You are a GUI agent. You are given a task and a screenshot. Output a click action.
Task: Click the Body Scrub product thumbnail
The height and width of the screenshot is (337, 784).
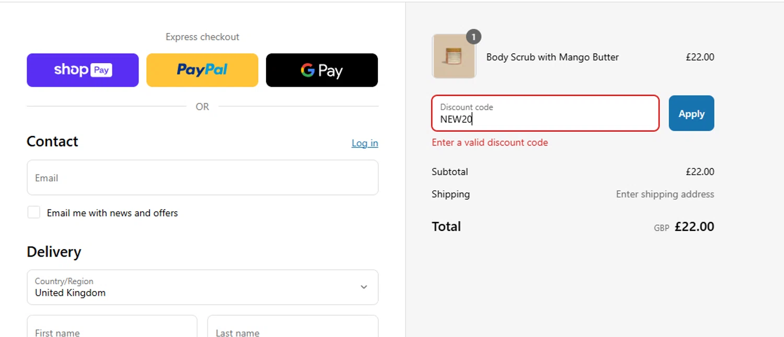(454, 56)
